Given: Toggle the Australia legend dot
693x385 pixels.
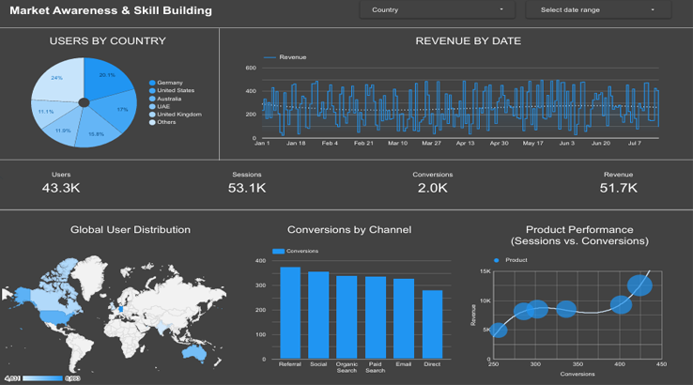Looking at the screenshot, I should [152, 99].
